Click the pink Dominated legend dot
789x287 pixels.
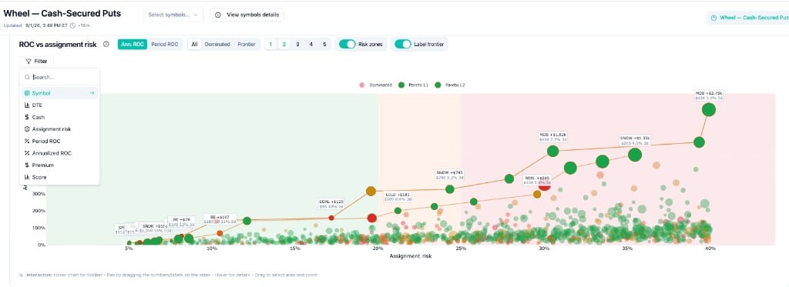(362, 85)
